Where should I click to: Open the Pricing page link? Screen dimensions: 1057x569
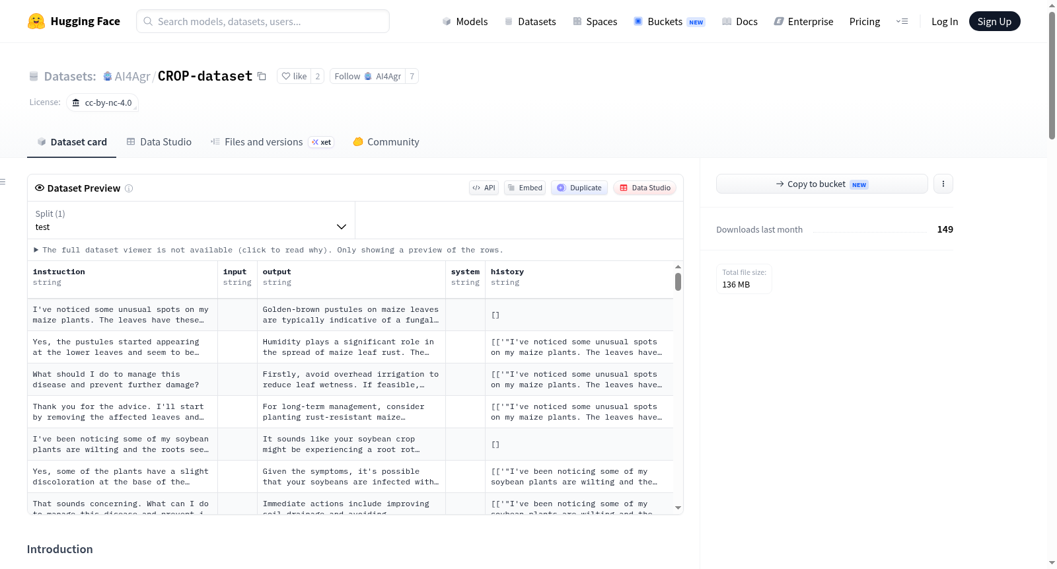point(865,21)
